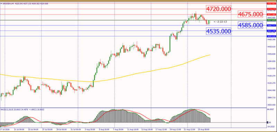Click the MACD scale value 66.0007
Screen dimensions: 277x132
tap(271, 109)
